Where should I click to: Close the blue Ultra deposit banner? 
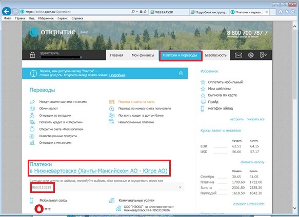(x=181, y=73)
